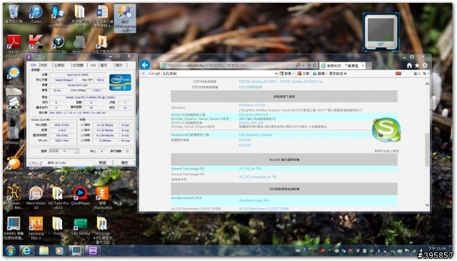Open Windows Start menu orb
The image size is (457, 261).
click(x=10, y=251)
